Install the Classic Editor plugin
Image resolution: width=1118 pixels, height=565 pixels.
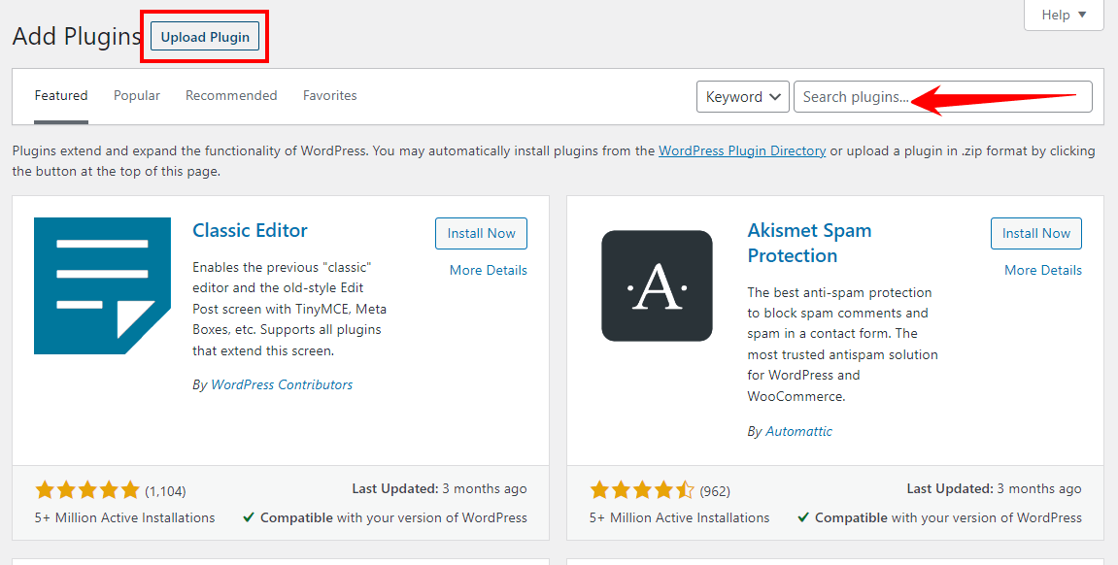481,234
